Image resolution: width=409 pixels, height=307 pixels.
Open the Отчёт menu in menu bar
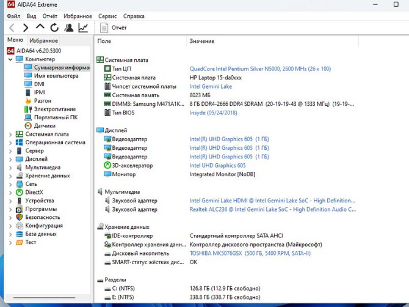pos(50,16)
